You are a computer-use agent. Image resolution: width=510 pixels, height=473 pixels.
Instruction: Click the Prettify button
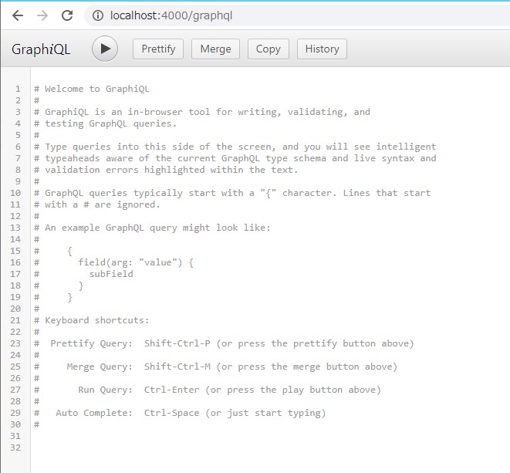(x=158, y=49)
